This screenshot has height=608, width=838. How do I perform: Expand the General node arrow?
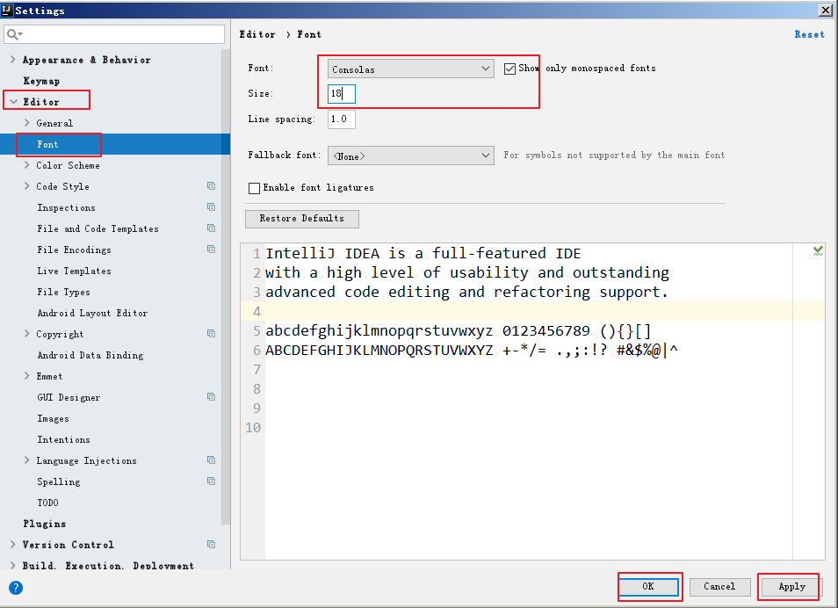[x=26, y=122]
